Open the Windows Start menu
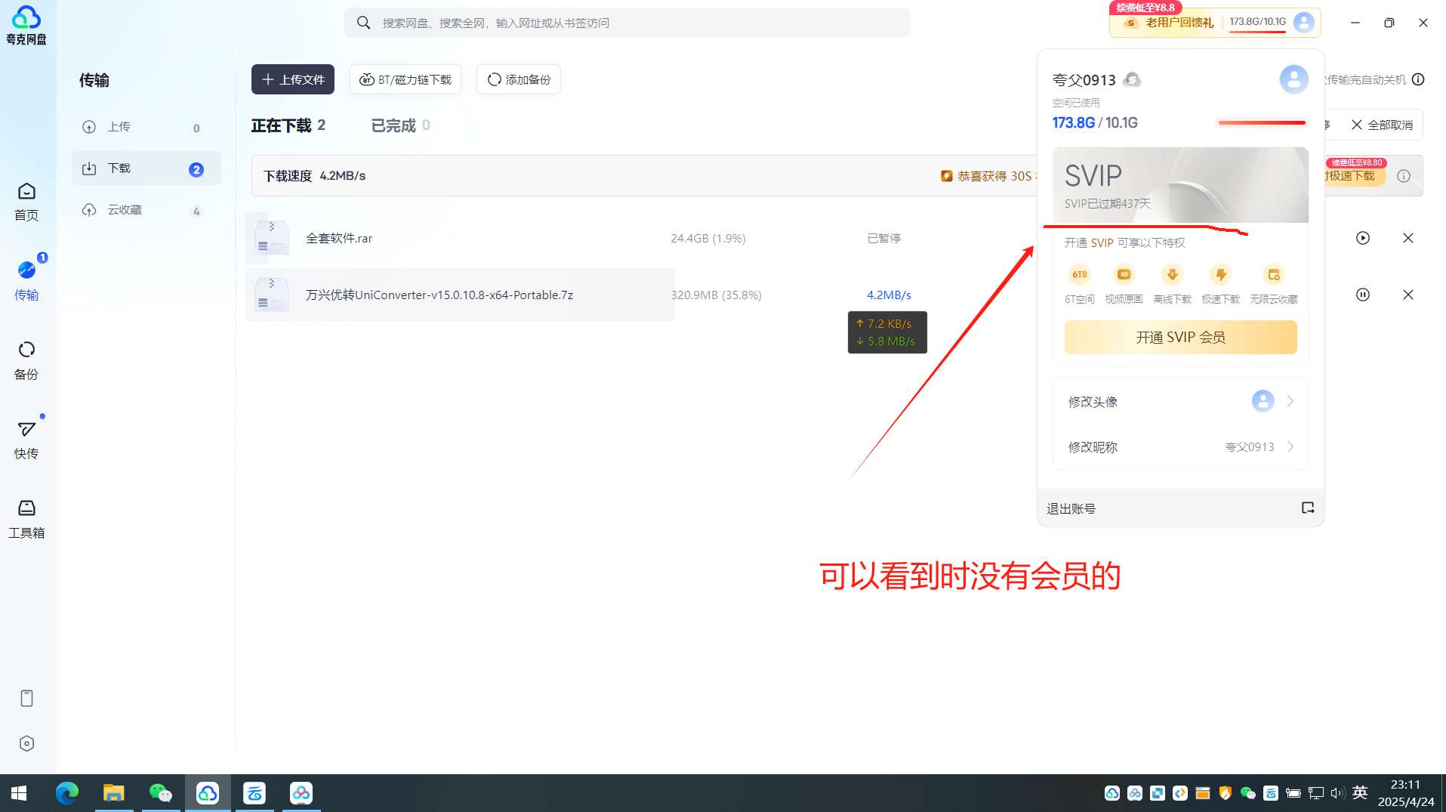1446x812 pixels. click(x=19, y=793)
